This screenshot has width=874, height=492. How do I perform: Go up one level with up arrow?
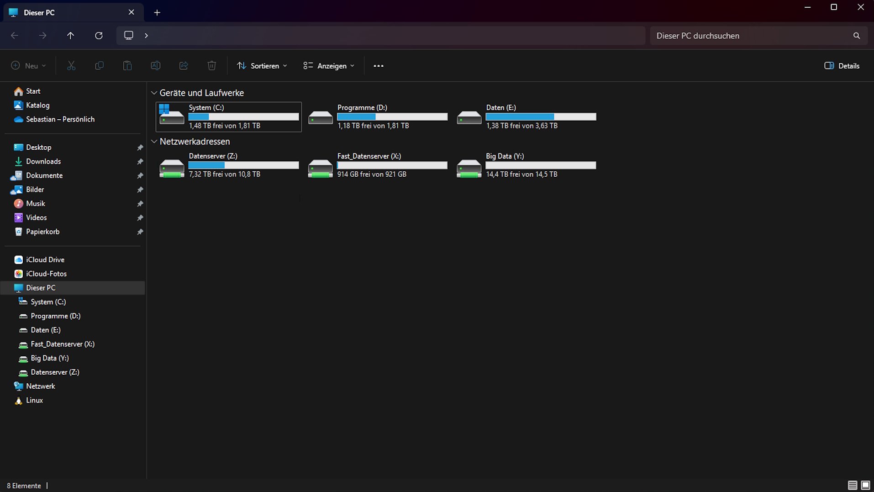pyautogui.click(x=70, y=36)
